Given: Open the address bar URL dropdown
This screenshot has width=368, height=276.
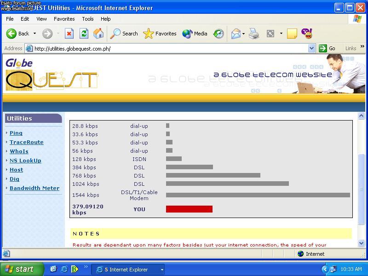Looking at the screenshot, I should coord(311,49).
